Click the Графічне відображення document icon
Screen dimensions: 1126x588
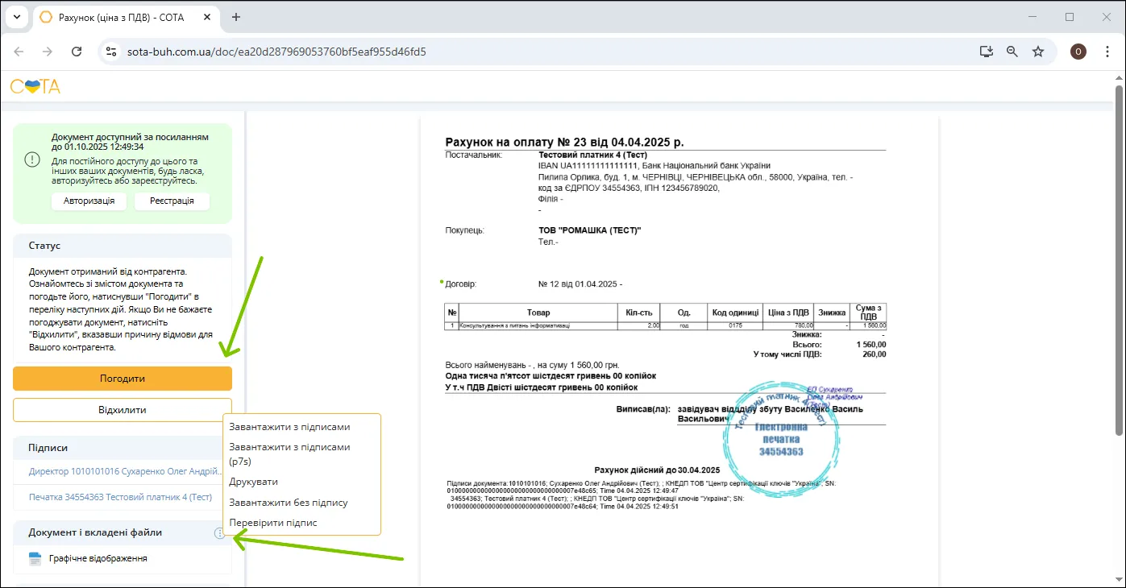35,558
